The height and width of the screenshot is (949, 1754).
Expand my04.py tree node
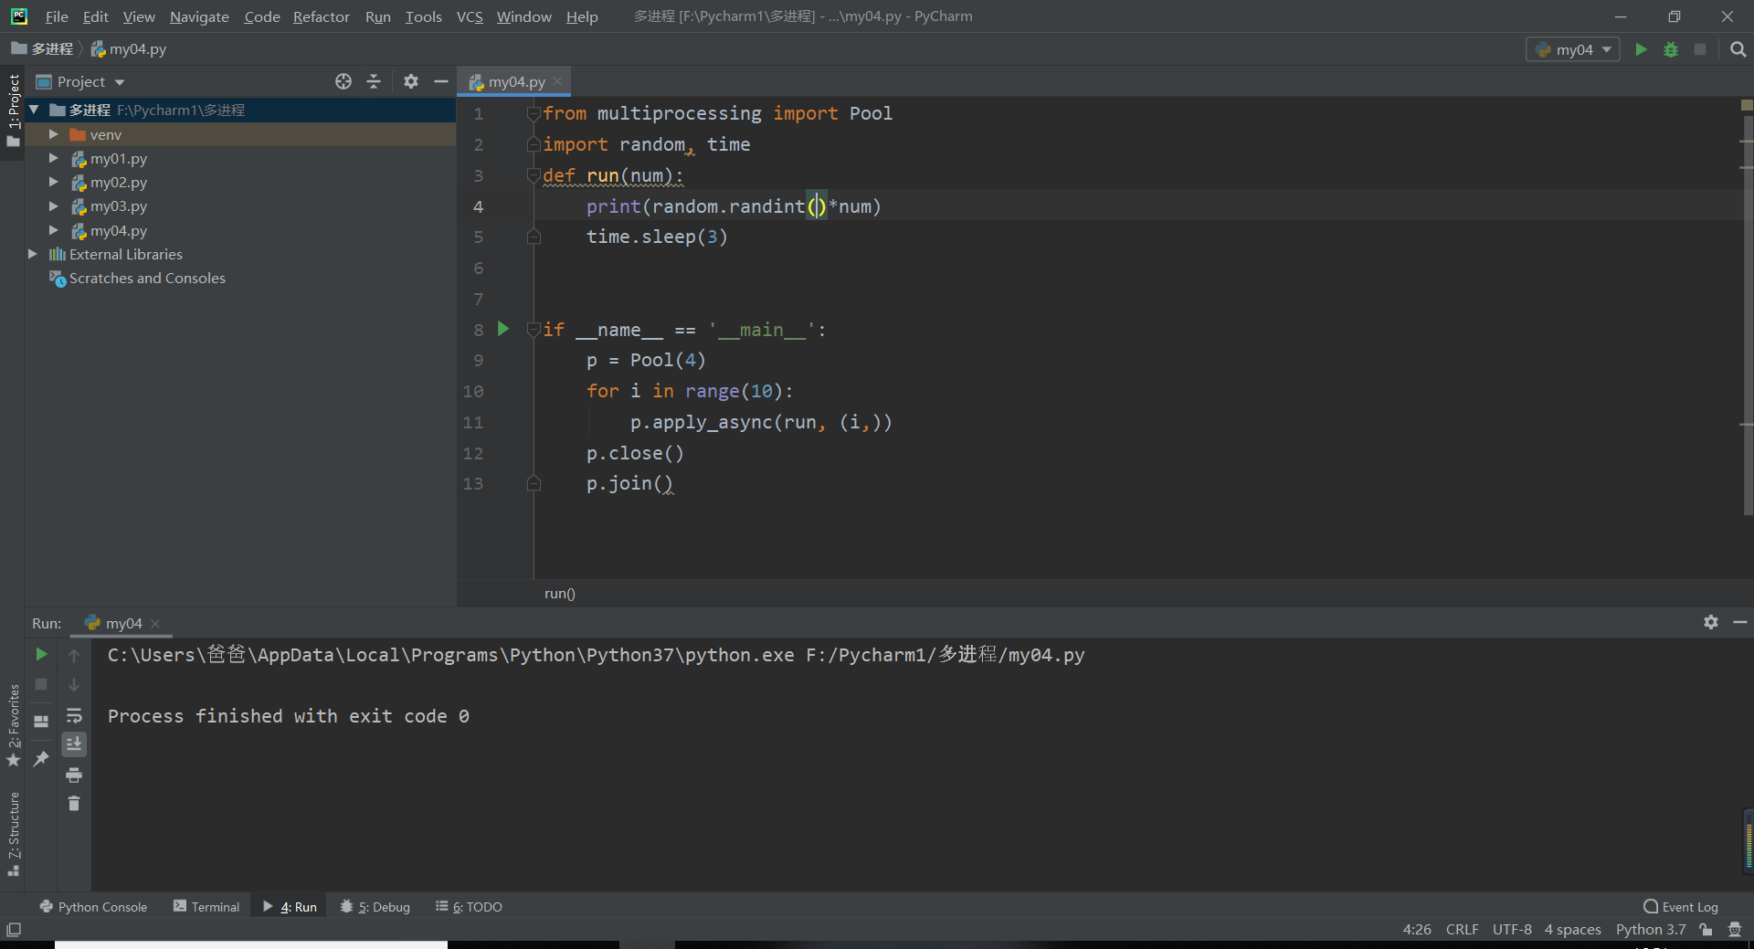click(53, 230)
